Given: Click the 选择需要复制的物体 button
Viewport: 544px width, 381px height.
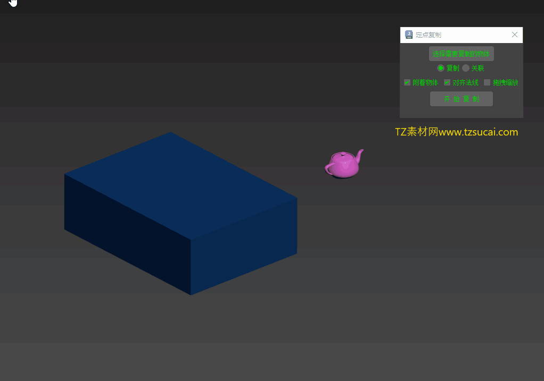Looking at the screenshot, I should click(461, 54).
